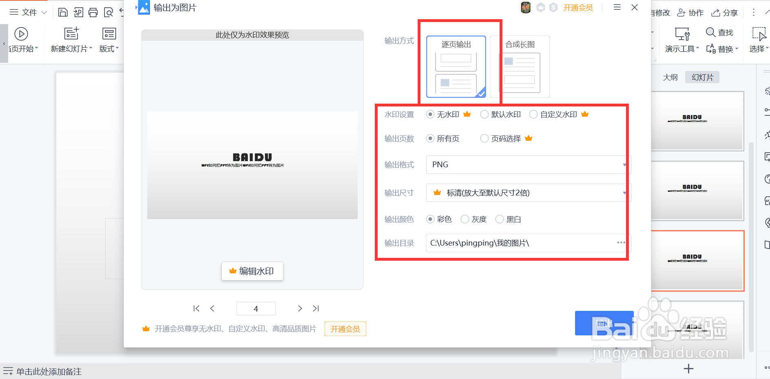Go to next preview page

click(300, 308)
